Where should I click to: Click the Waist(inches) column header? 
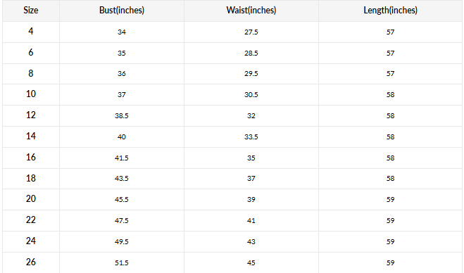pos(251,11)
